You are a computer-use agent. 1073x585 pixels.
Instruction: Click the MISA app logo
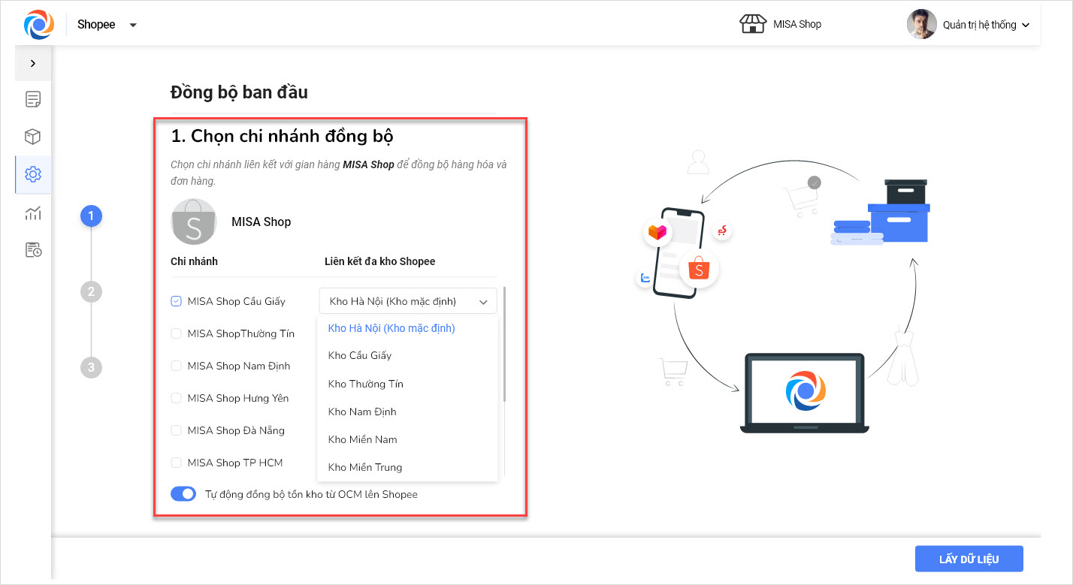[x=38, y=25]
